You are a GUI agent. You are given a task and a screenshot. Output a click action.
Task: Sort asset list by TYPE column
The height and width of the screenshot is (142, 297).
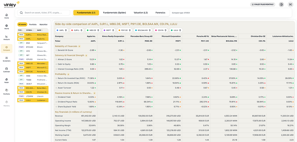click(x=21, y=30)
